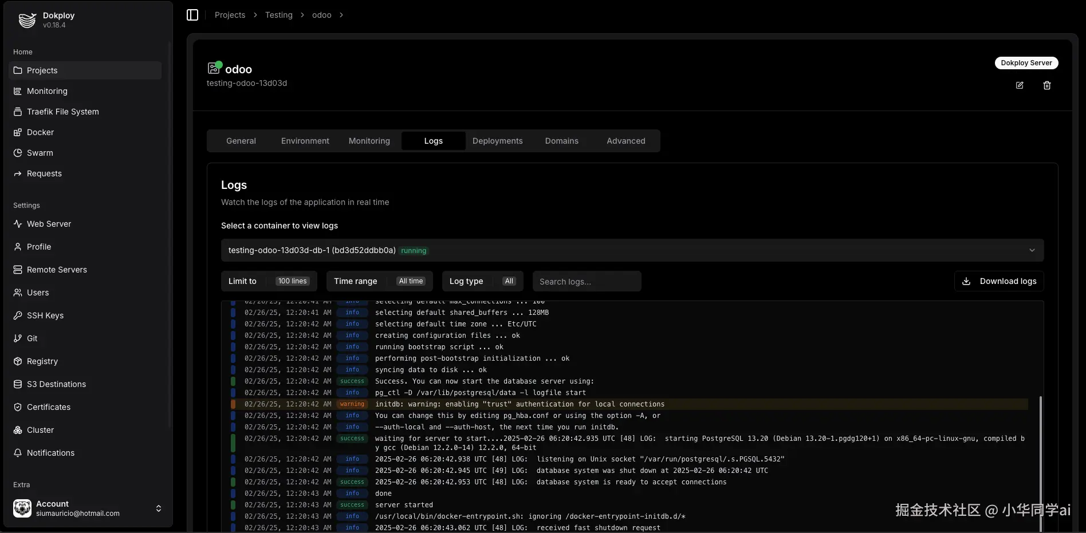Click the 'syncing data to disk' log line
Image resolution: width=1086 pixels, height=533 pixels.
point(628,370)
